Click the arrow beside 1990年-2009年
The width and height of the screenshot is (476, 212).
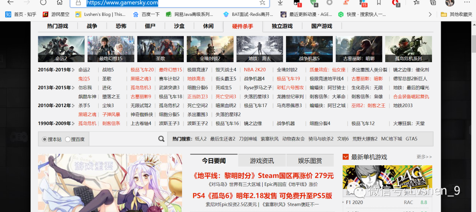[73, 123]
